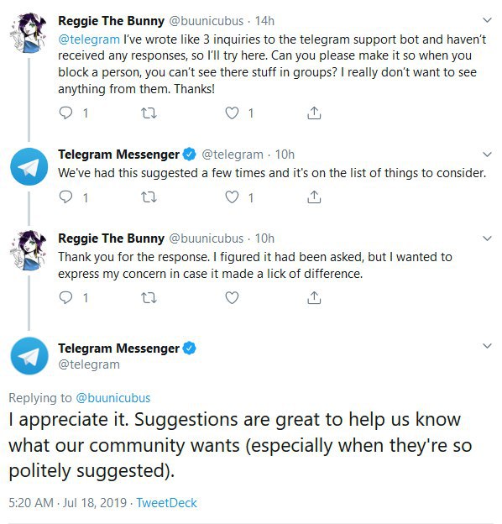Open the @buunicubus link after 'Replying to'
This screenshot has width=502, height=524.
pos(113,398)
